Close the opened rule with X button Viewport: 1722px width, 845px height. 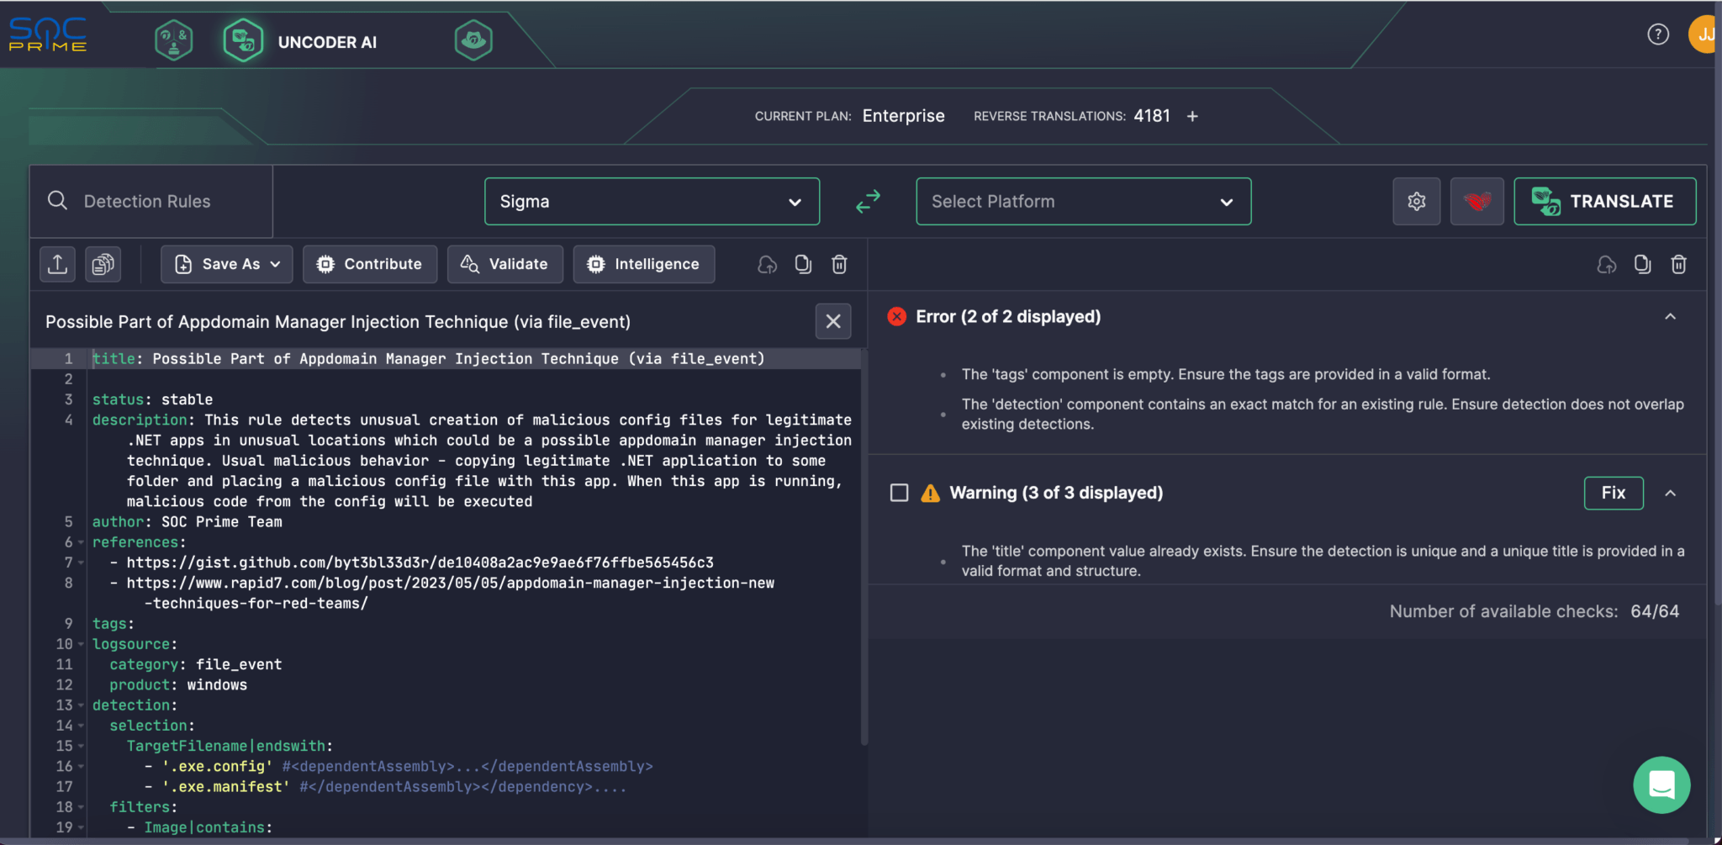832,321
